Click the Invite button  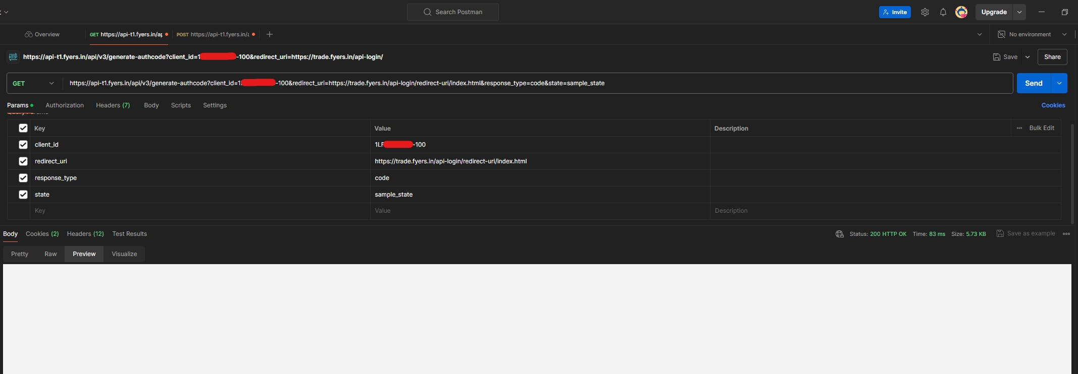click(x=895, y=12)
